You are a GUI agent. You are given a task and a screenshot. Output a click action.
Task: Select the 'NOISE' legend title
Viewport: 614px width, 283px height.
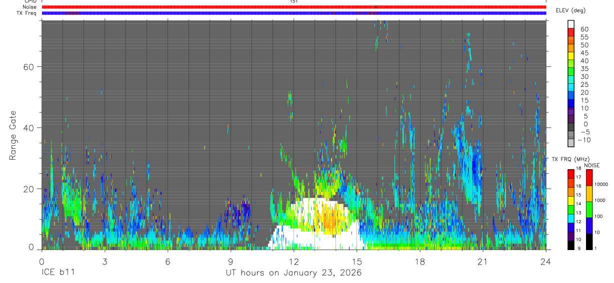tap(591, 166)
